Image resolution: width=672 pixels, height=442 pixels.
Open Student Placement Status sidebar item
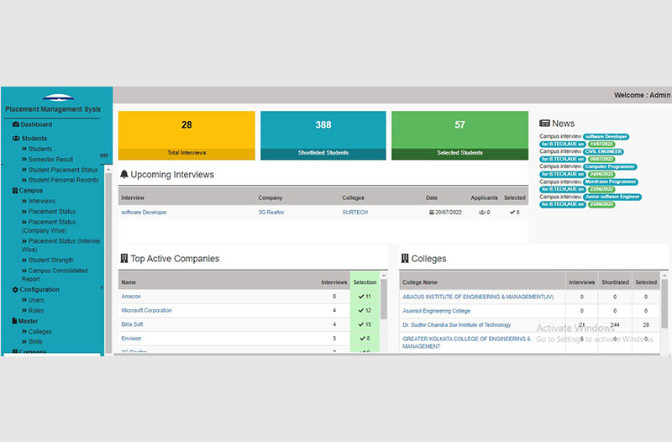click(x=63, y=170)
